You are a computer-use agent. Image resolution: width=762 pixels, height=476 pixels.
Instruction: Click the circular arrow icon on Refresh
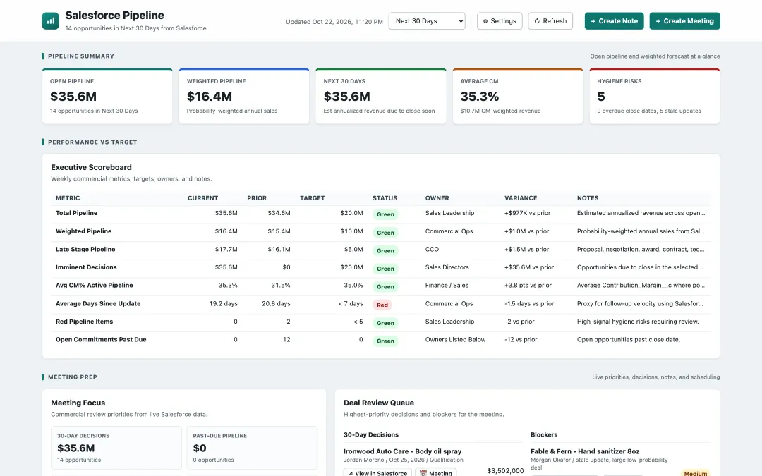537,21
